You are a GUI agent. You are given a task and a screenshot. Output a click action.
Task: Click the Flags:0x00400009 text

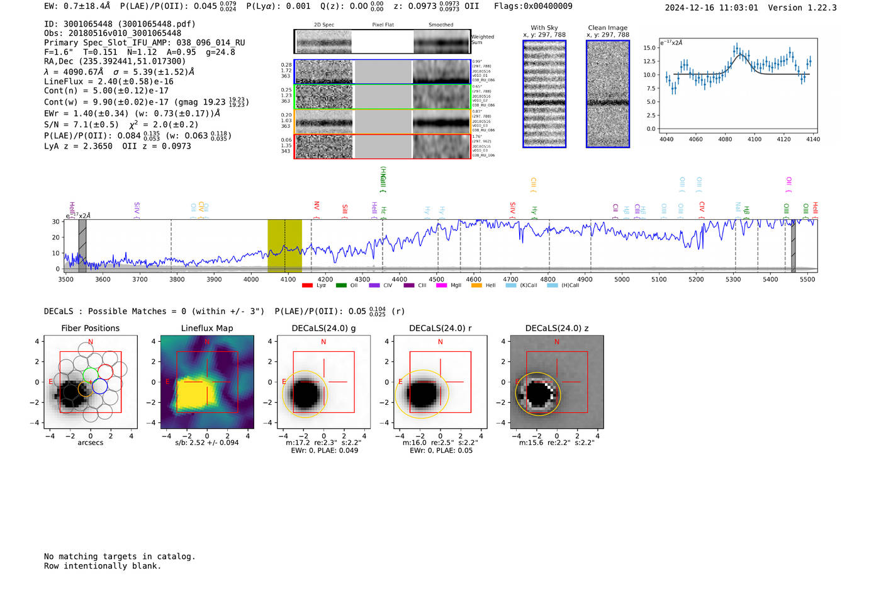coord(533,6)
